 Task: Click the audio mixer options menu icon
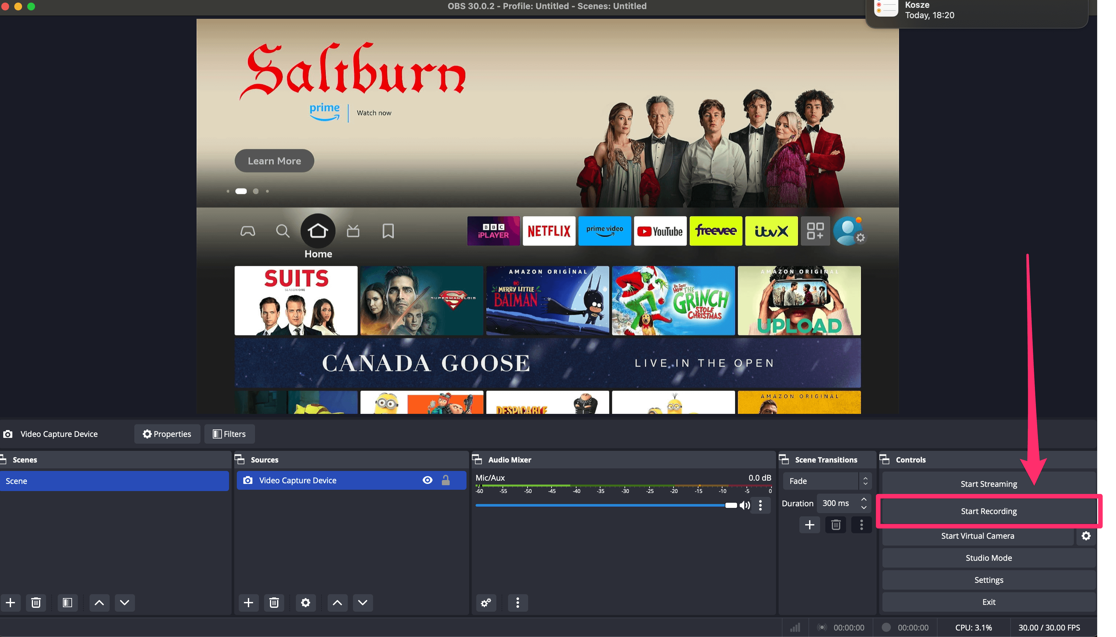point(761,505)
